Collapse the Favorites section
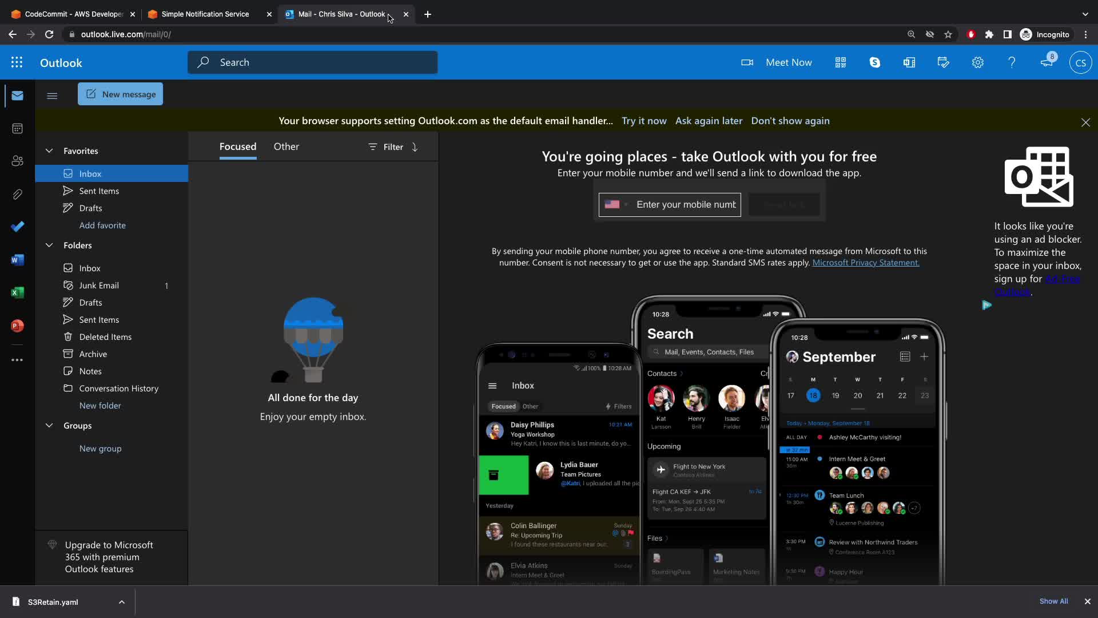Viewport: 1098px width, 618px height. pyautogui.click(x=49, y=151)
